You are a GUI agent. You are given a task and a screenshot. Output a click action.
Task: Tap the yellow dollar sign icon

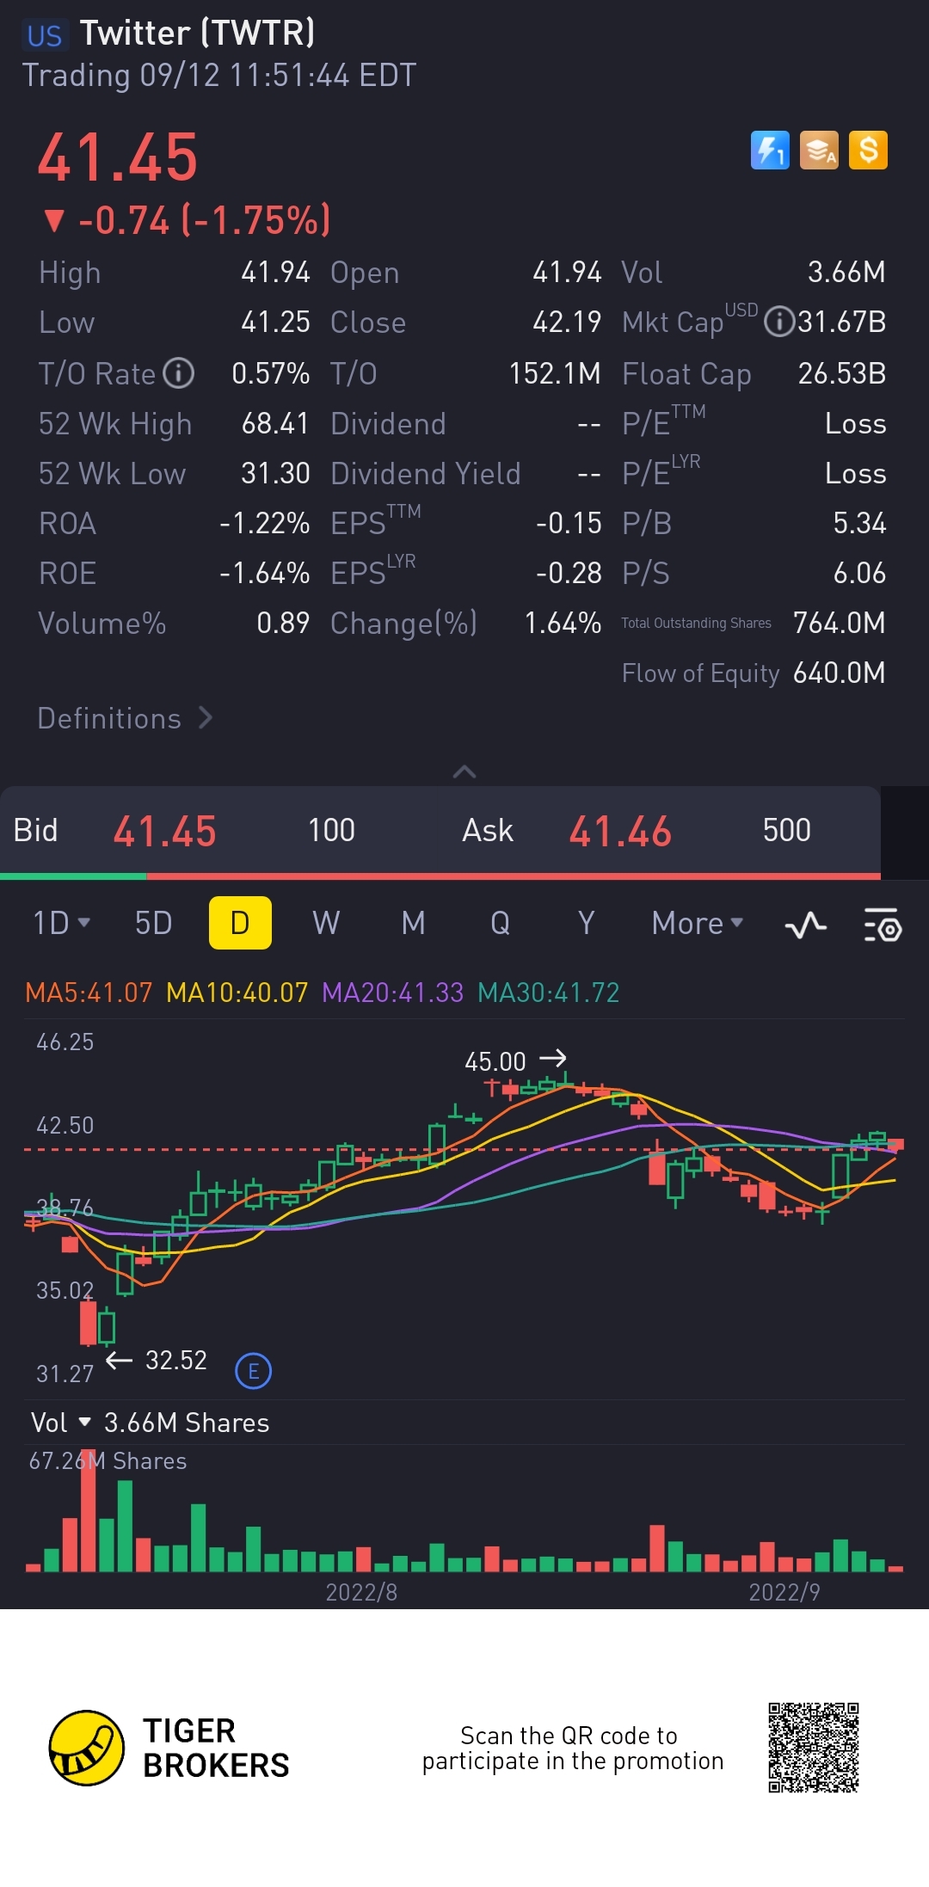(868, 151)
